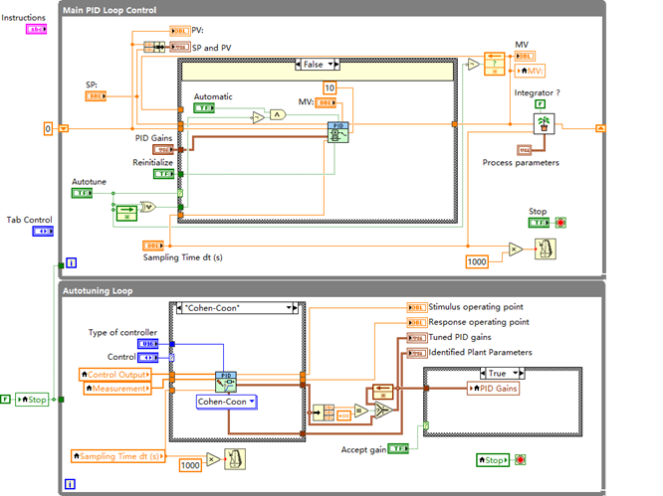Open the False case selector dropdown
This screenshot has width=663, height=496.
click(x=320, y=64)
